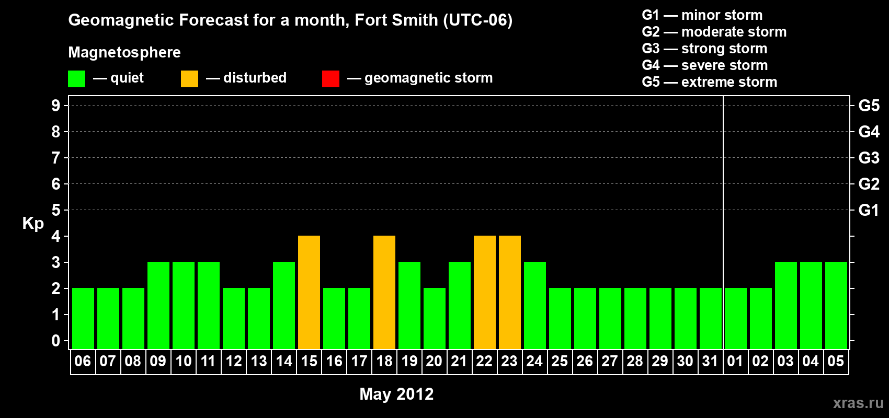
Task: Select the green bar for day 03
Action: tap(786, 306)
